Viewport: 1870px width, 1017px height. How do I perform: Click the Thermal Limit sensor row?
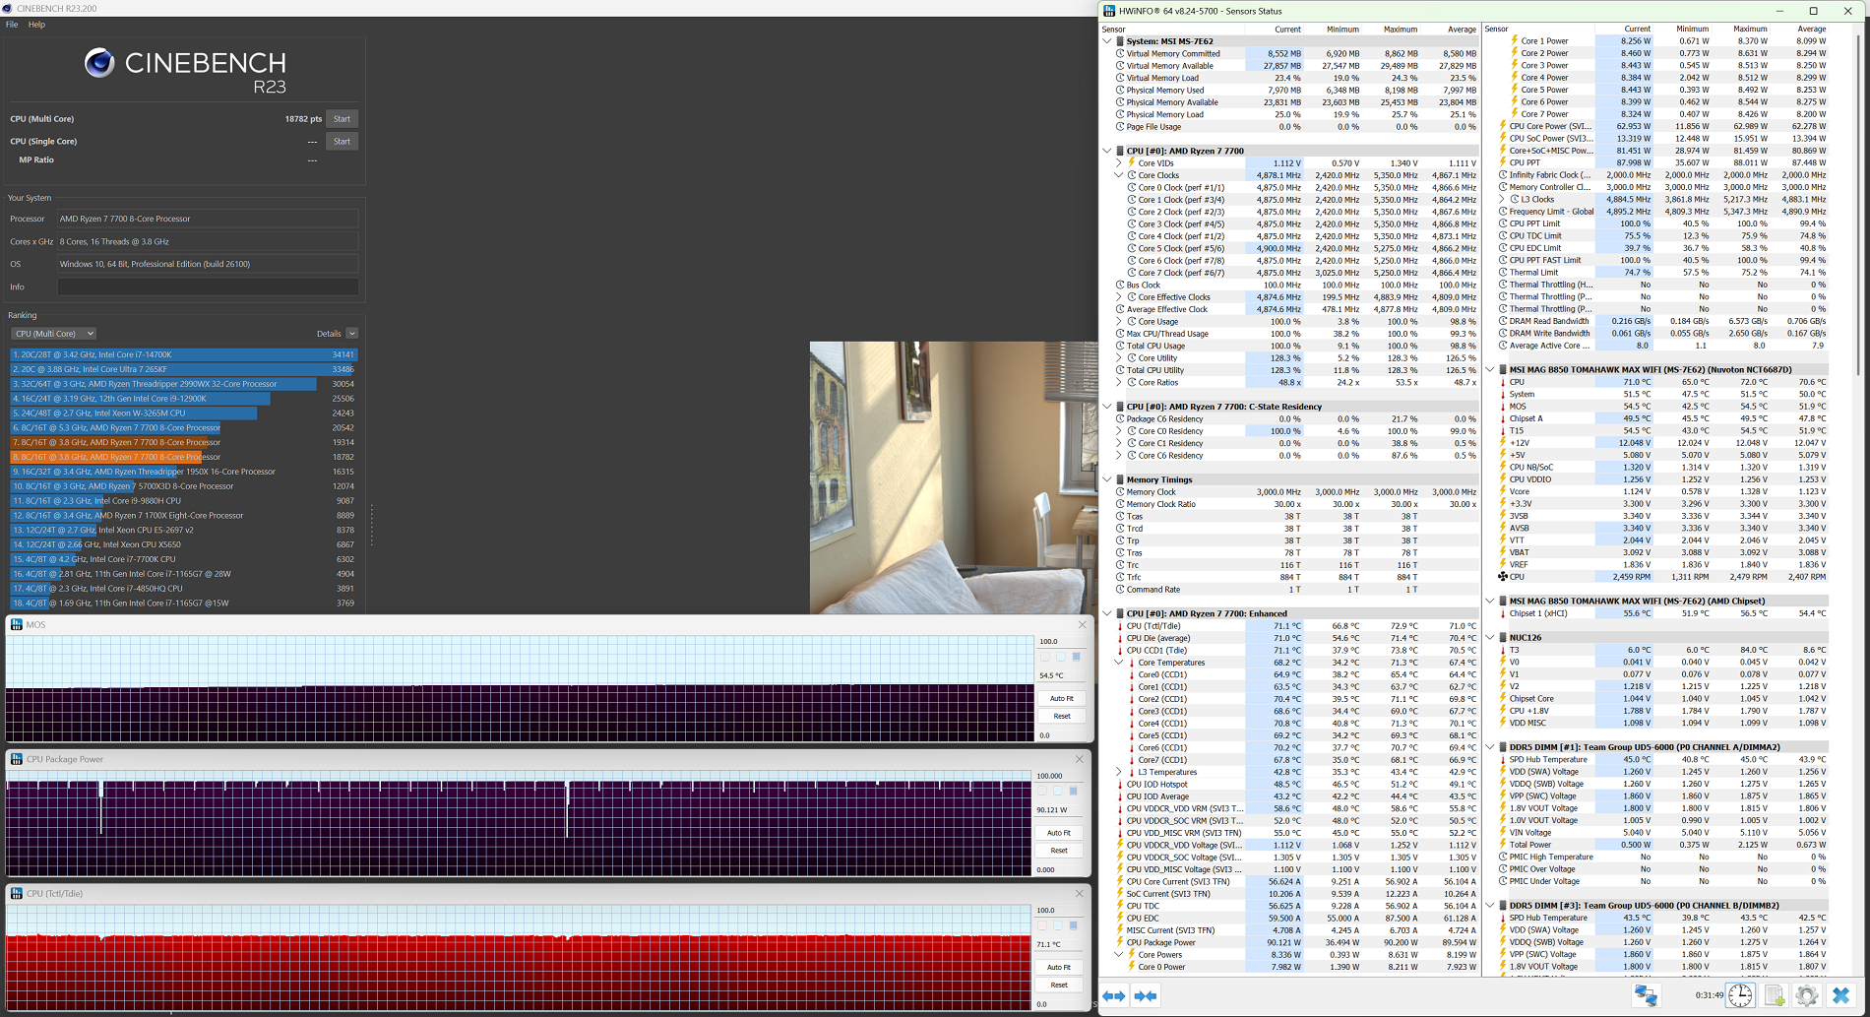tap(1664, 273)
